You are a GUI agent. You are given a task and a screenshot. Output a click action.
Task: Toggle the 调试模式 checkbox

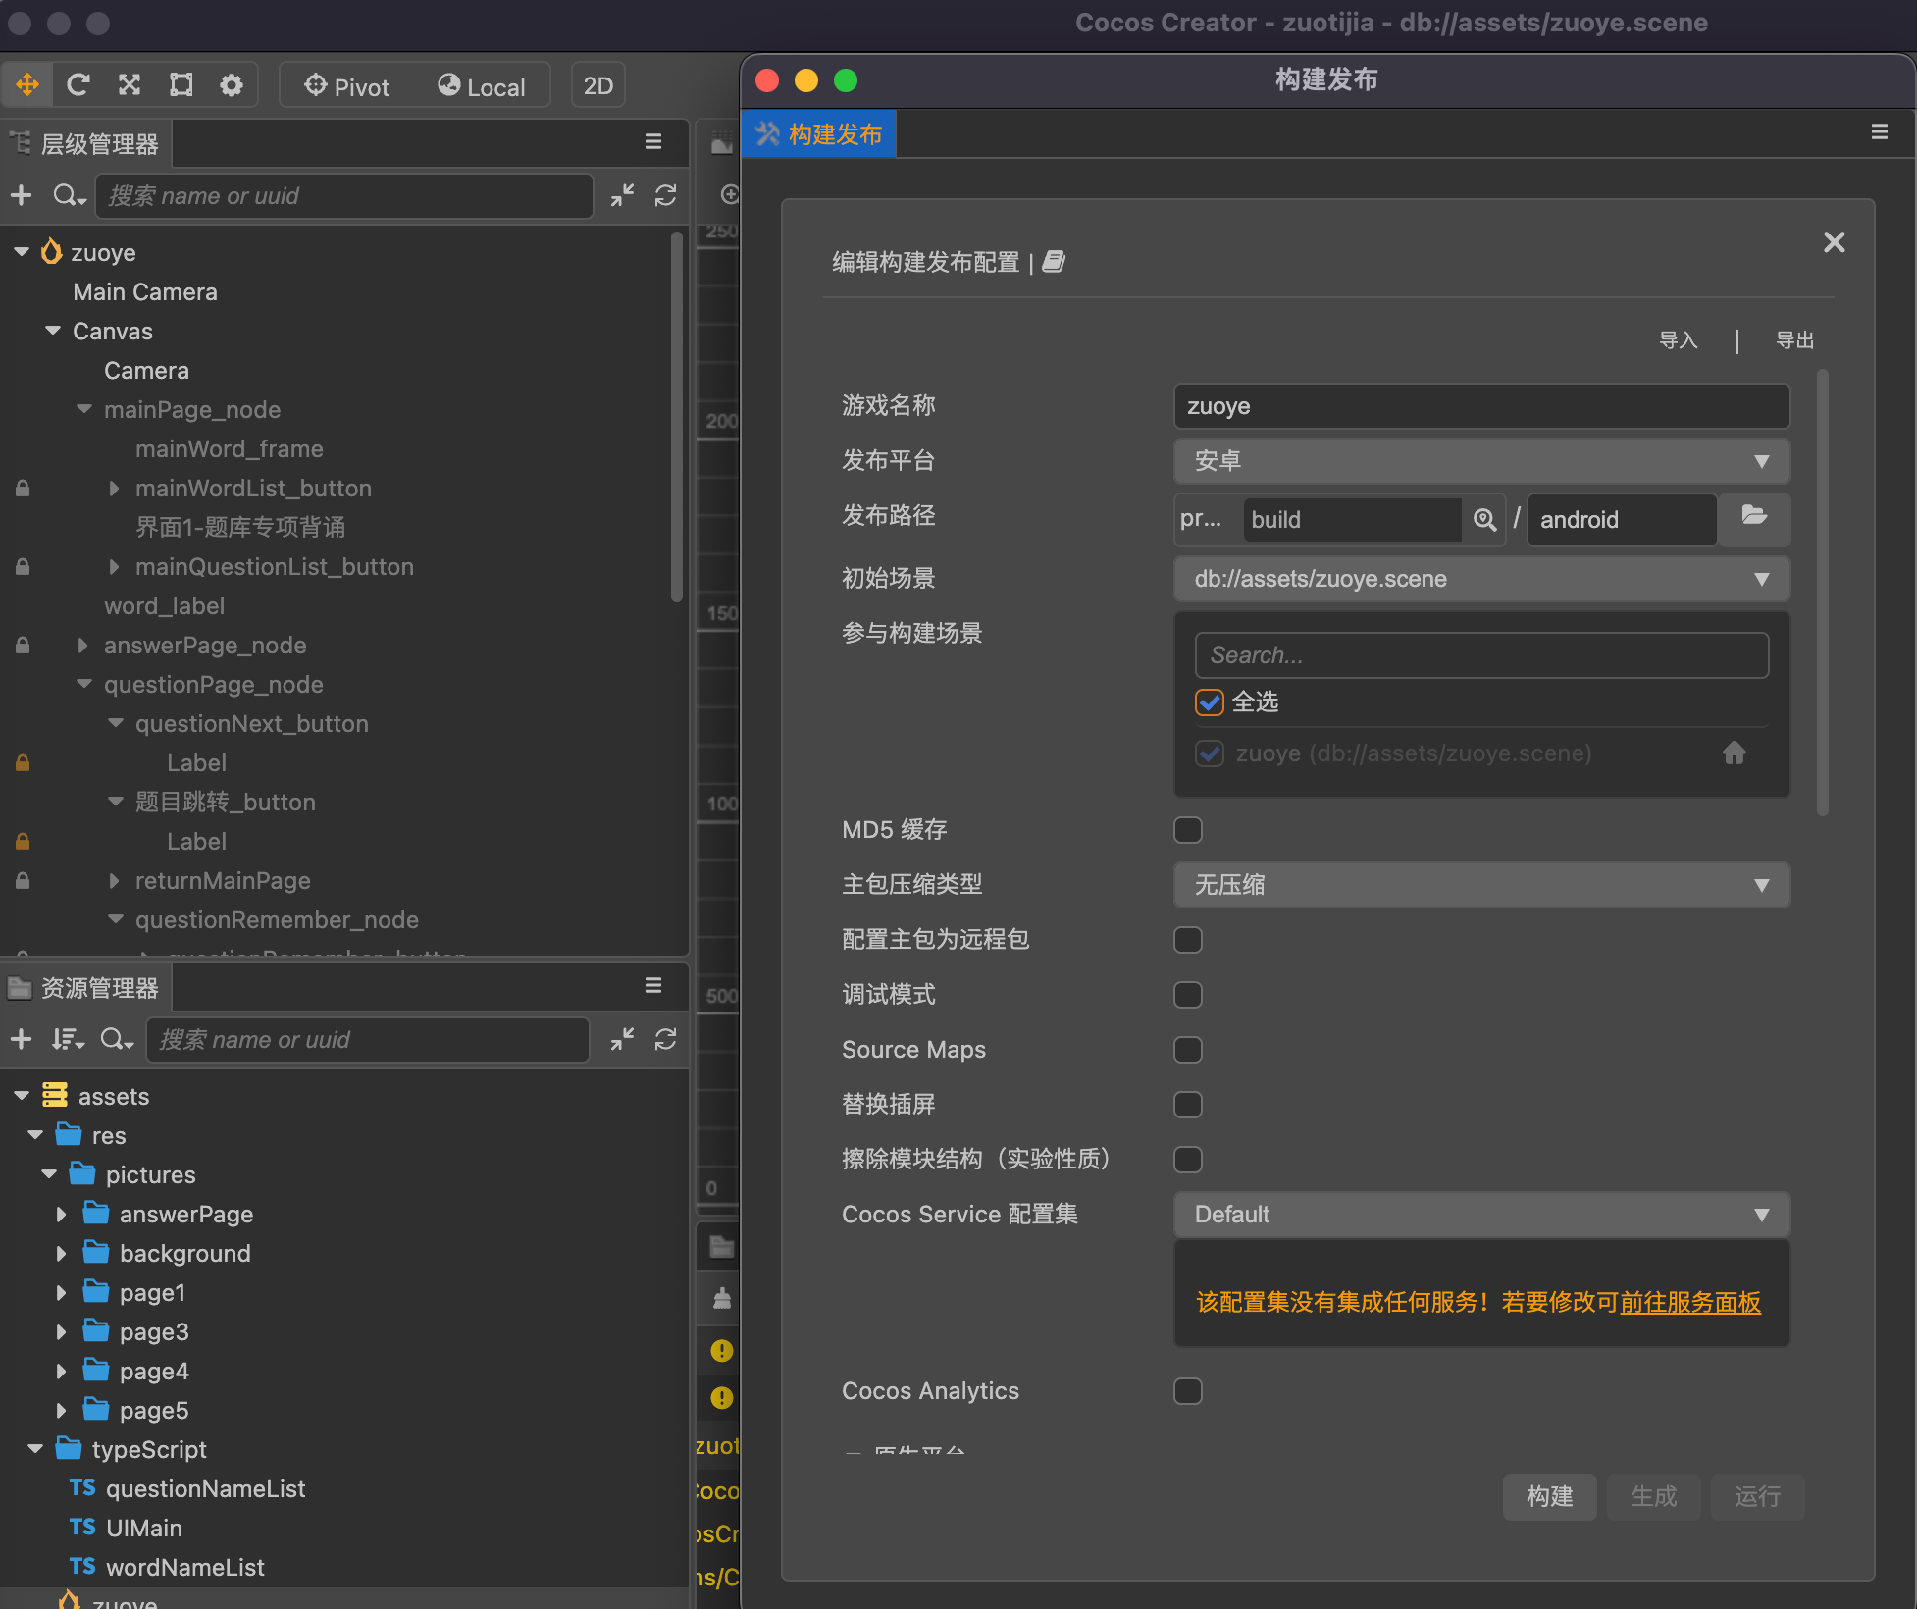click(x=1188, y=995)
